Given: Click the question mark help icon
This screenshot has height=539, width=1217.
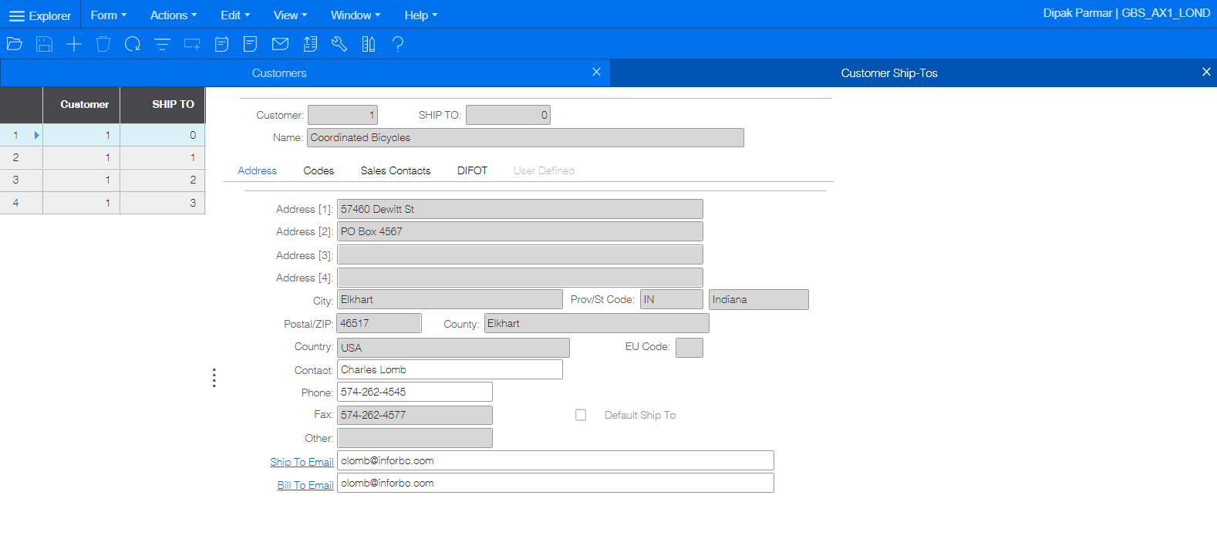Looking at the screenshot, I should click(398, 44).
